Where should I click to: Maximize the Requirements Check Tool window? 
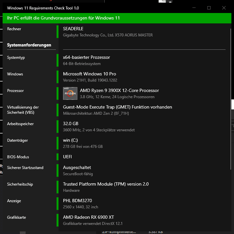click(x=209, y=8)
